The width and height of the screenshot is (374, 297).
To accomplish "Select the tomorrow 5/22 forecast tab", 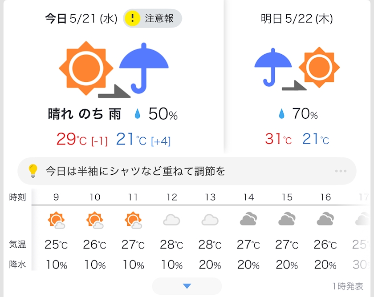I will coord(297,19).
